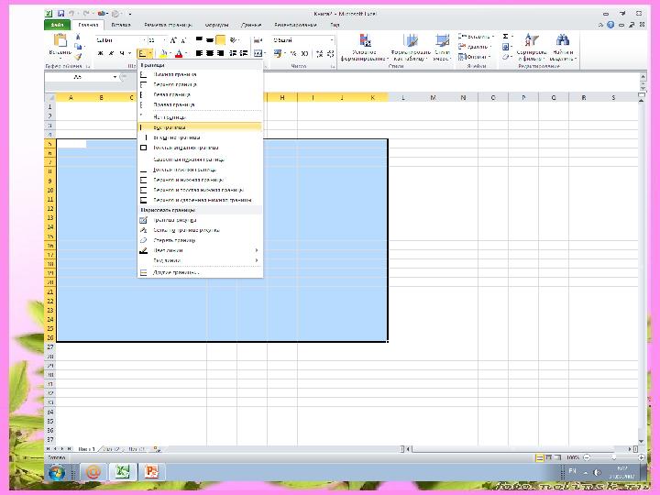Open the font name combo box
Viewport: 660px width, 495px height.
[121, 40]
